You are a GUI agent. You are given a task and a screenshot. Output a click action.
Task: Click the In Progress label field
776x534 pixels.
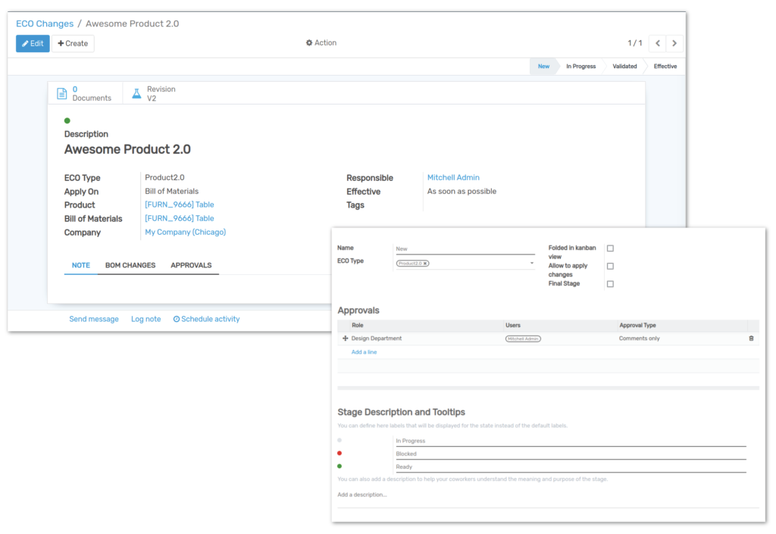pyautogui.click(x=571, y=441)
